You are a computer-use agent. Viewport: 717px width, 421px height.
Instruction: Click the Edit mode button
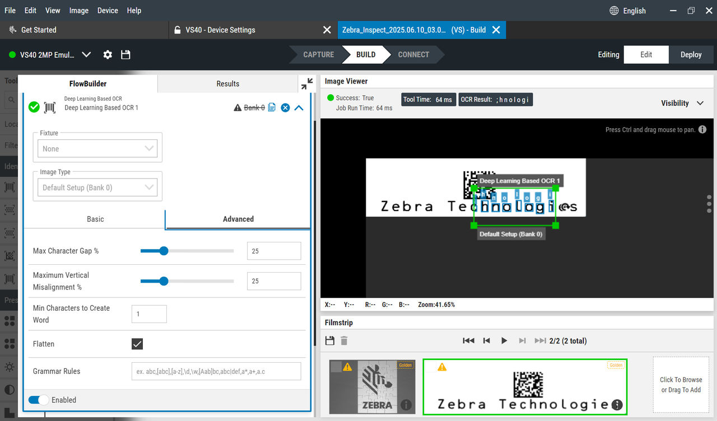(646, 54)
